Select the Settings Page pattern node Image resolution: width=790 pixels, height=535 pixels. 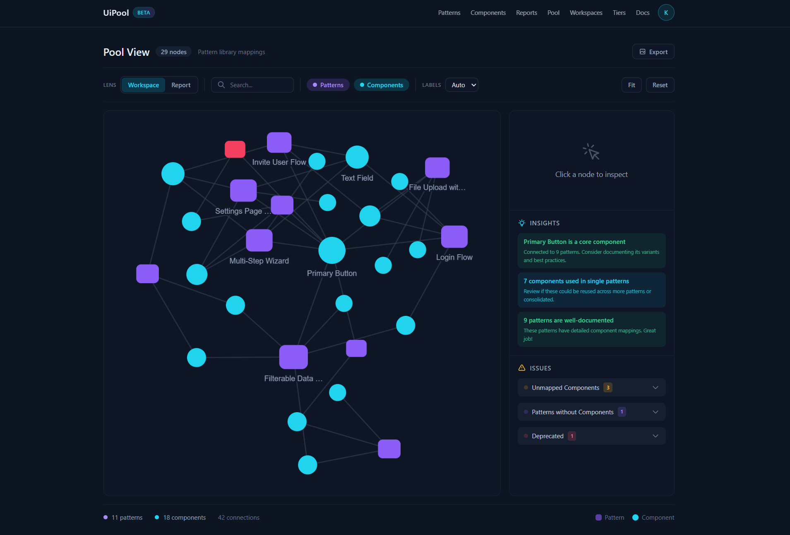[x=243, y=190]
